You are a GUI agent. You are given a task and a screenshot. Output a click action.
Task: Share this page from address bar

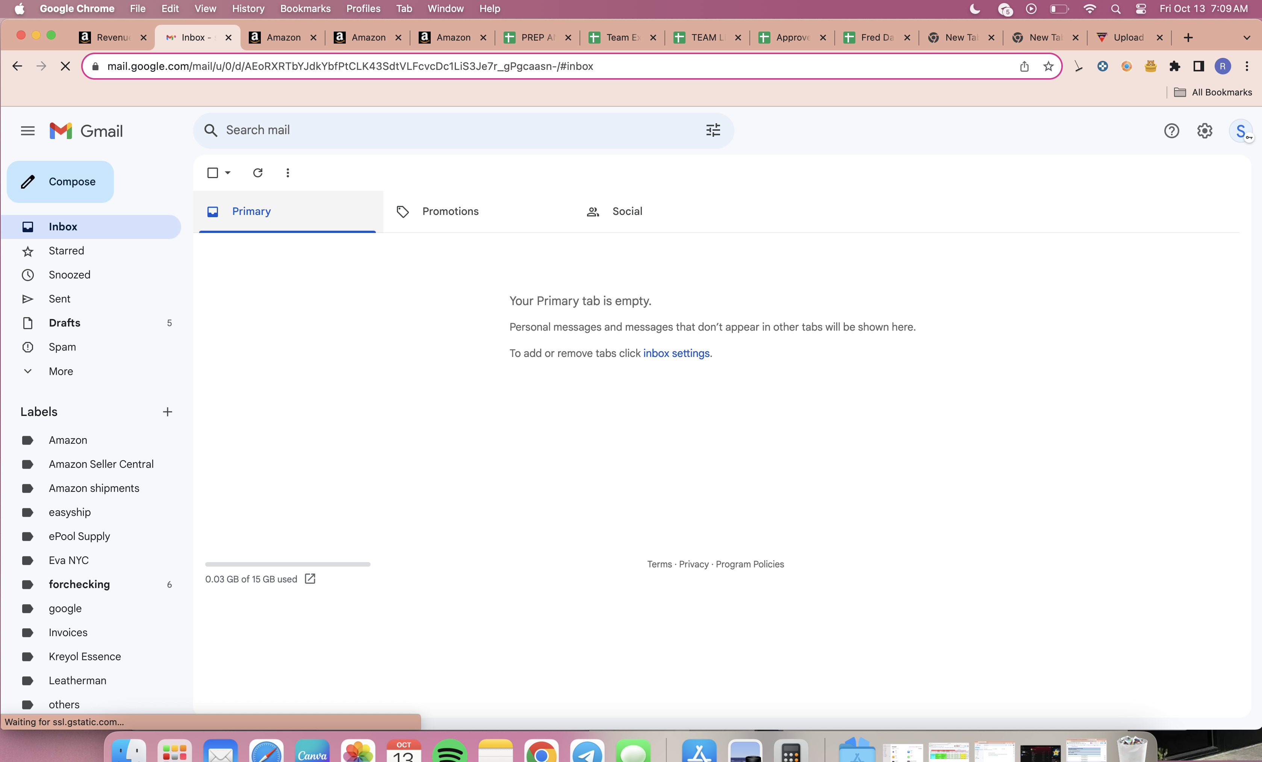click(1024, 66)
